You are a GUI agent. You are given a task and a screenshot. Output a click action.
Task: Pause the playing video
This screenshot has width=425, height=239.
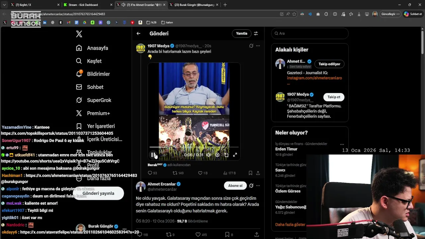coord(153,155)
